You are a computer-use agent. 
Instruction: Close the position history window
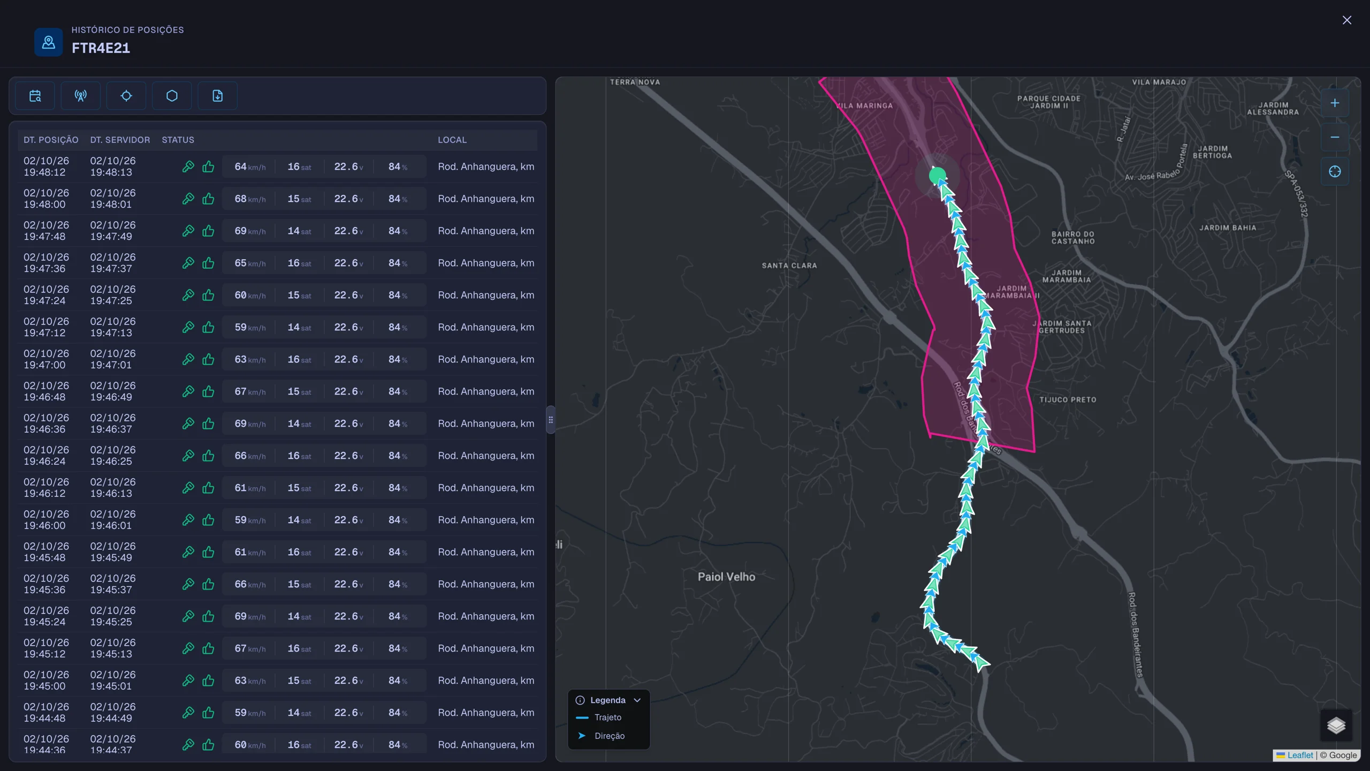pos(1346,20)
